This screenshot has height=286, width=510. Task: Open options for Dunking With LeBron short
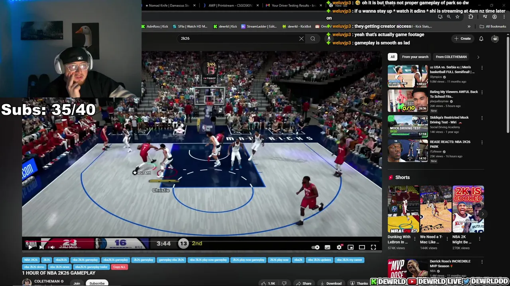(x=415, y=239)
